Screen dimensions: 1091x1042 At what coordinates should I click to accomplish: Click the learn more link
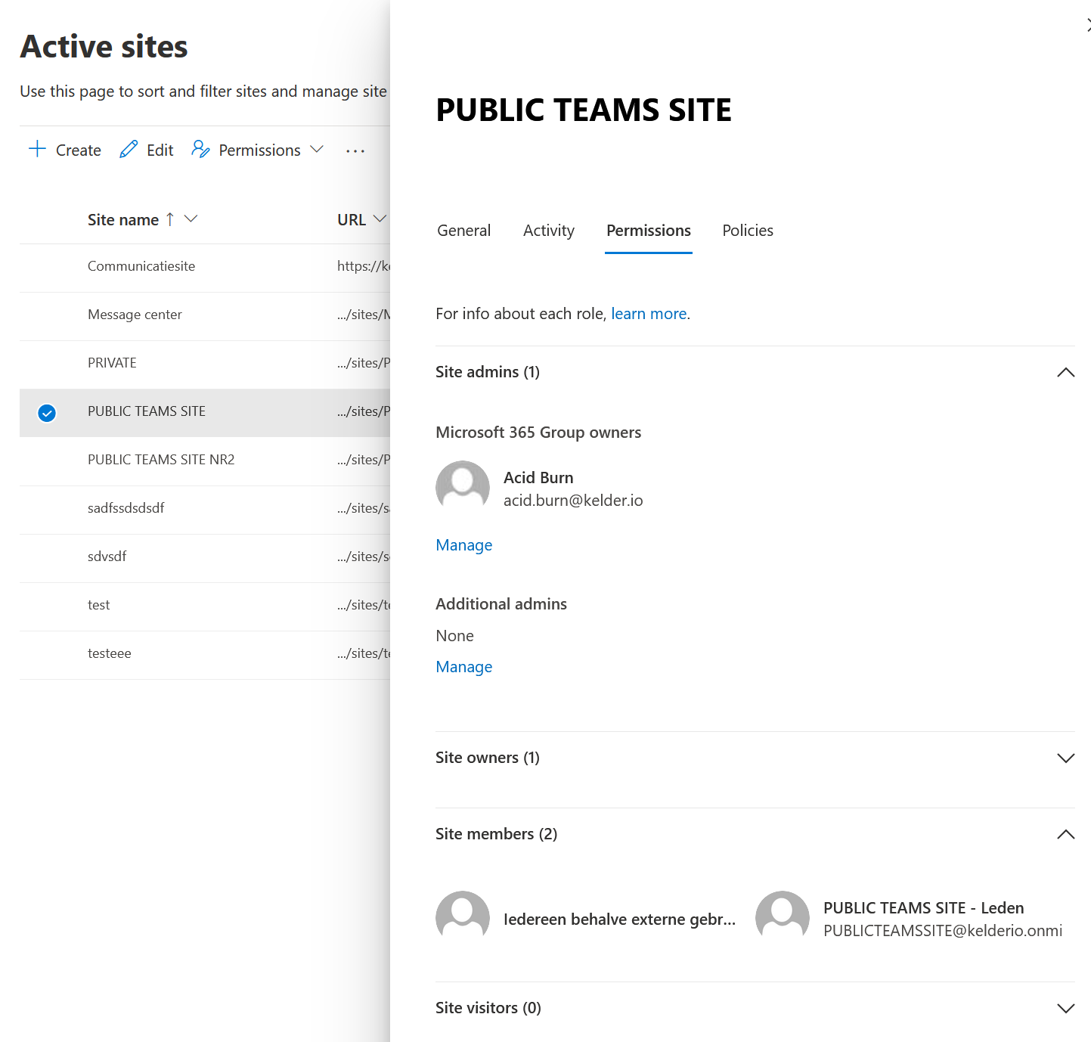(x=649, y=314)
